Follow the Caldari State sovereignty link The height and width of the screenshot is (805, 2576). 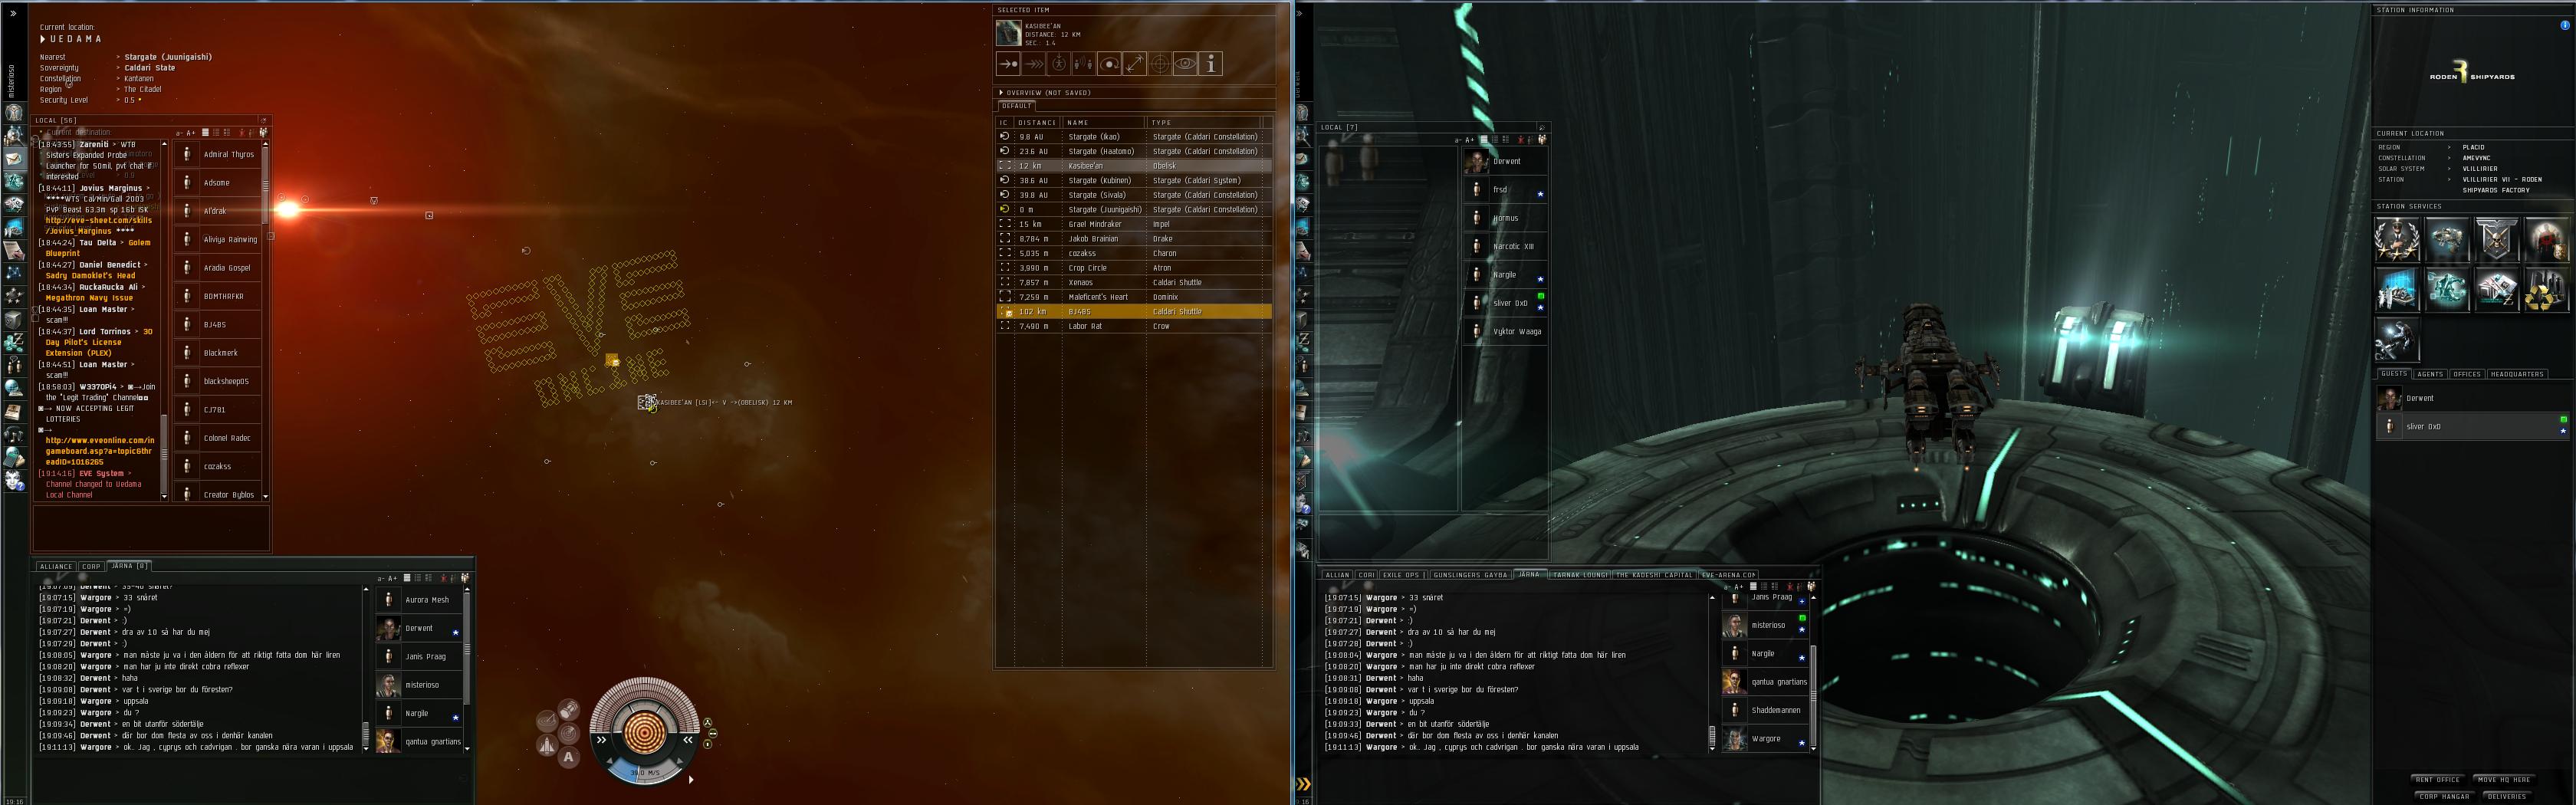point(150,68)
